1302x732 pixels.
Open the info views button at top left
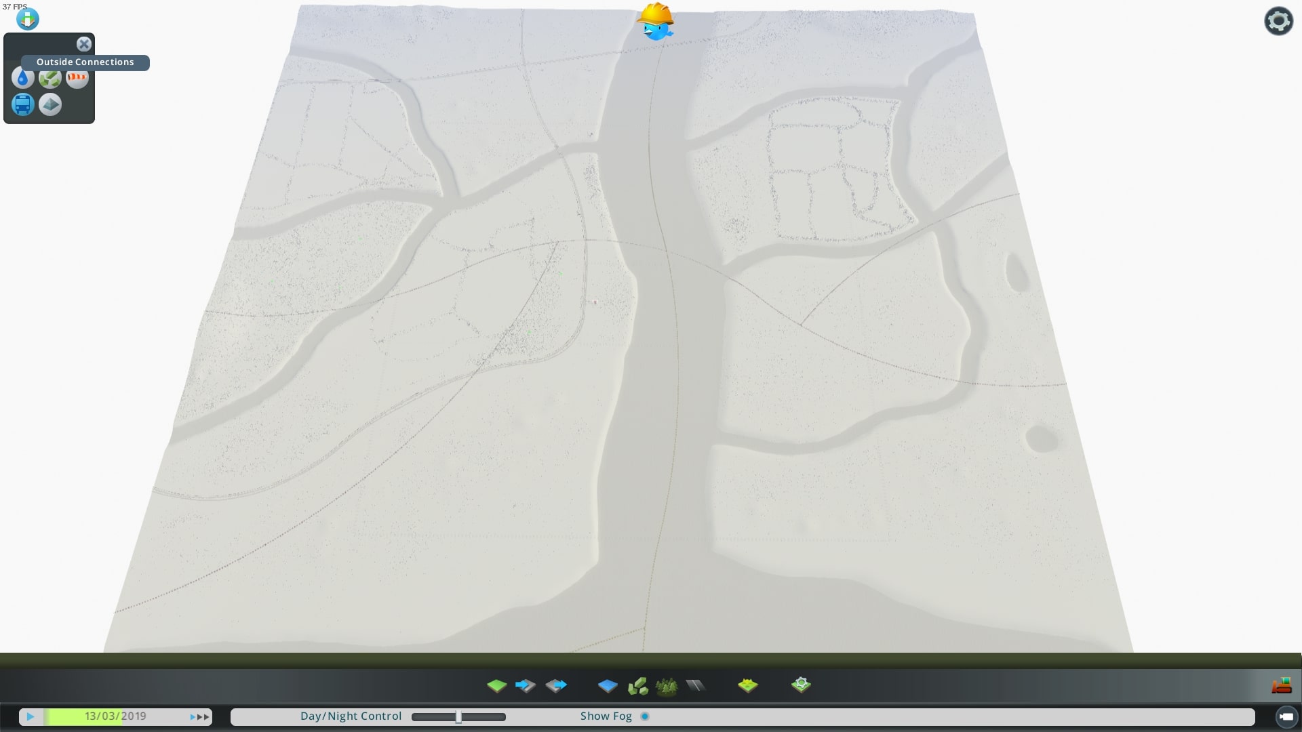click(x=28, y=19)
